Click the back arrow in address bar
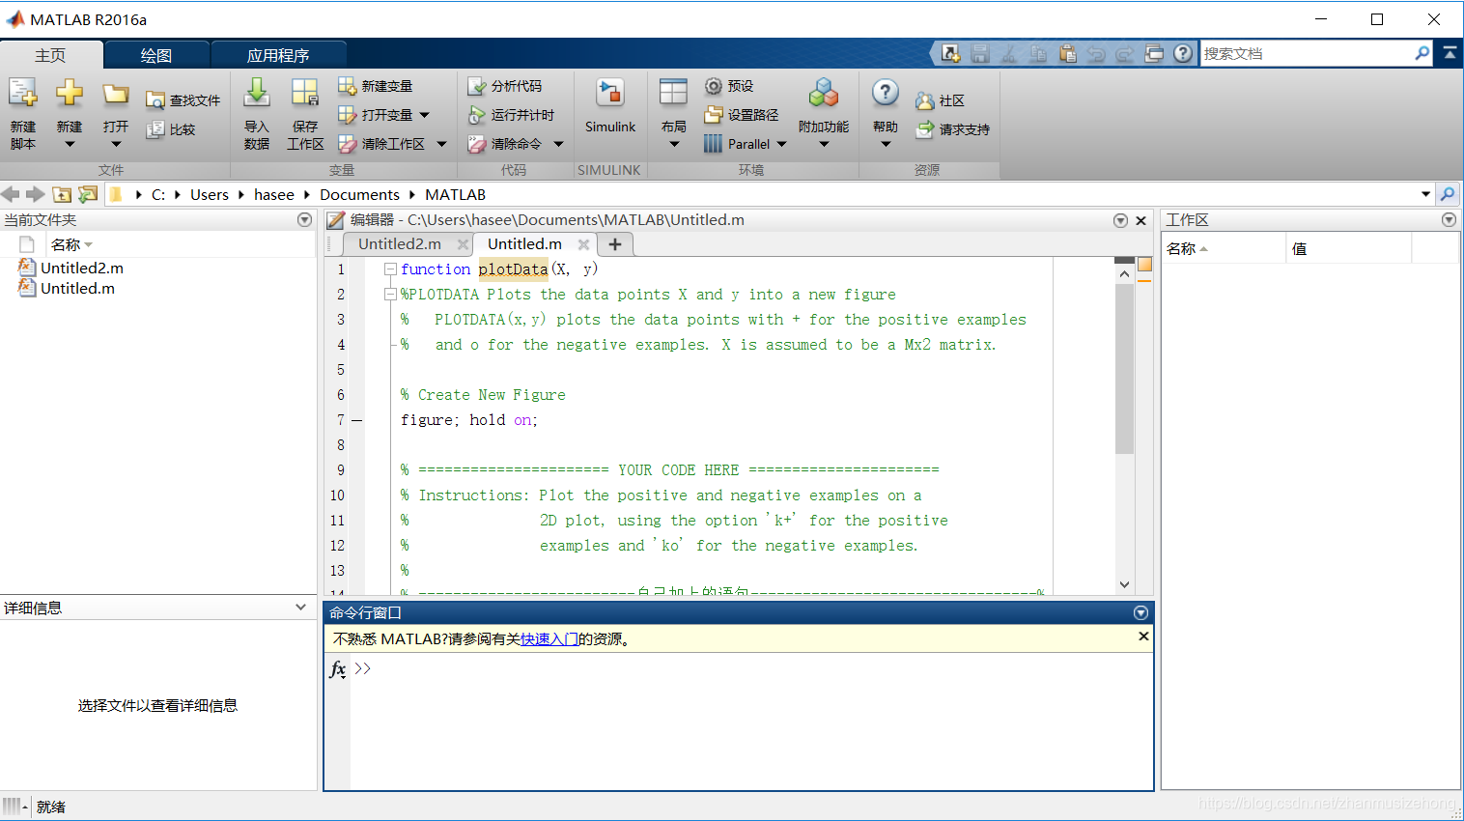 coord(11,194)
